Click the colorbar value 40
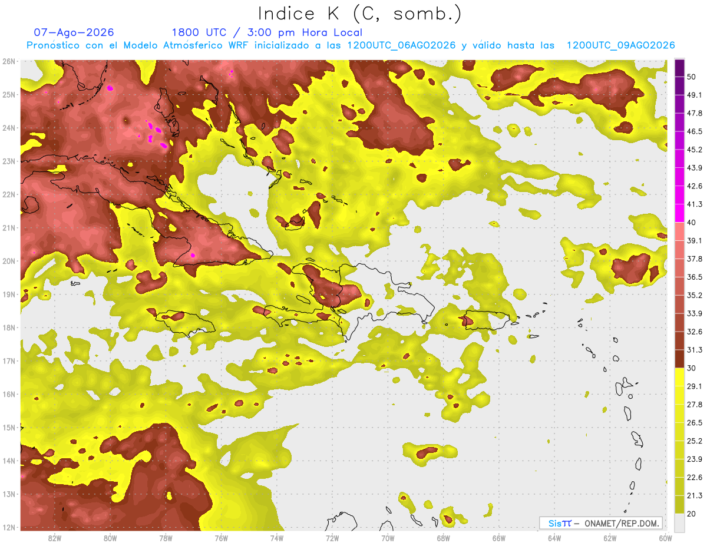Viewport: 707px width, 546px height. click(692, 222)
